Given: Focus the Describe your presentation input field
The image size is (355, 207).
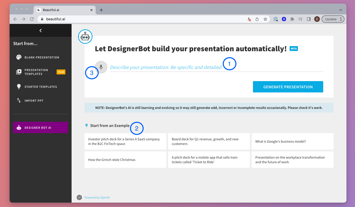Looking at the screenshot, I should pyautogui.click(x=217, y=67).
